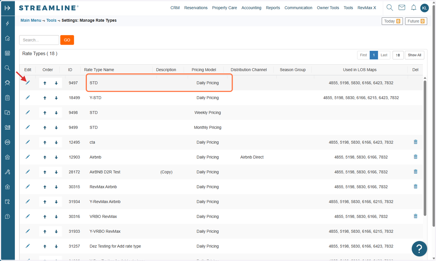Click Dez Testing for Add rate type
This screenshot has height=261, width=436.
coord(115,246)
